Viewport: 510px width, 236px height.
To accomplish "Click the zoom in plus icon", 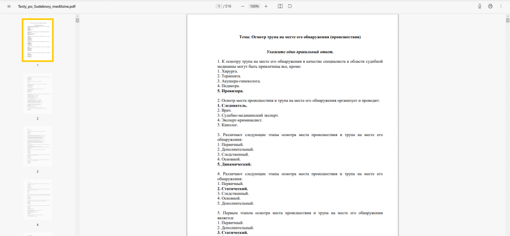I will click(x=266, y=6).
